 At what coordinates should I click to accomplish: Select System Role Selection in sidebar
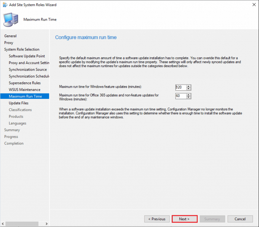tap(22, 50)
